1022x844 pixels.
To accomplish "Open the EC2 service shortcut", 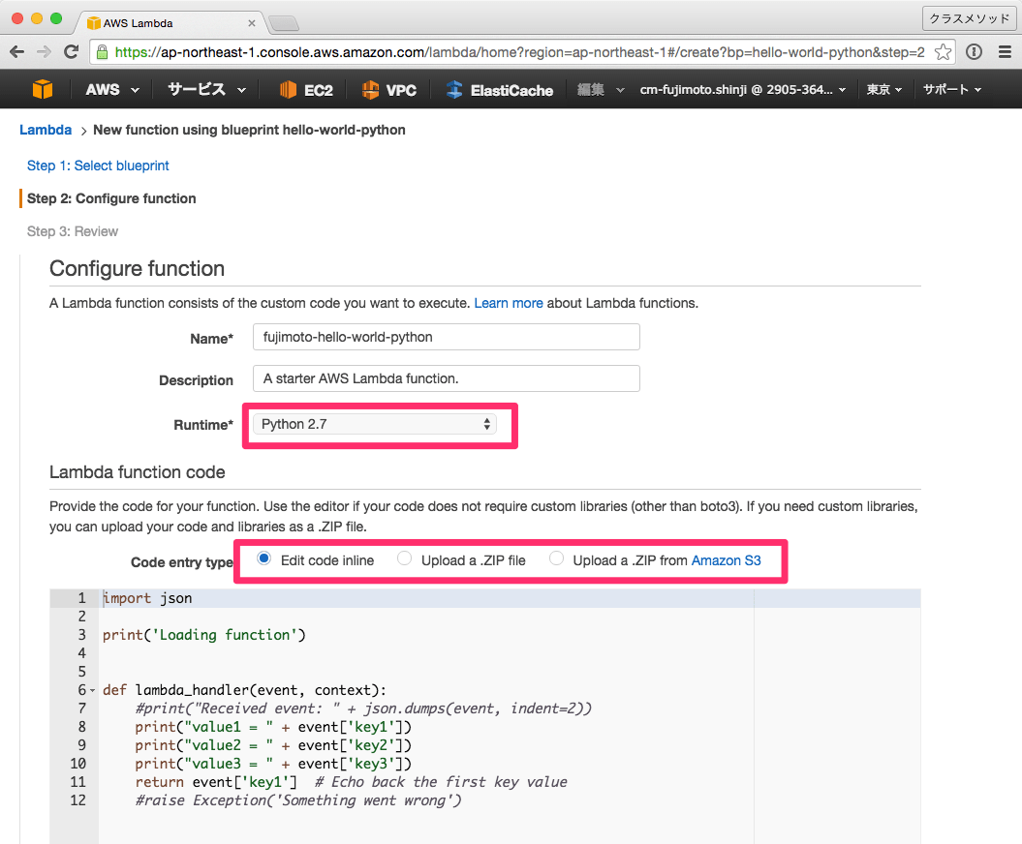I will click(306, 90).
